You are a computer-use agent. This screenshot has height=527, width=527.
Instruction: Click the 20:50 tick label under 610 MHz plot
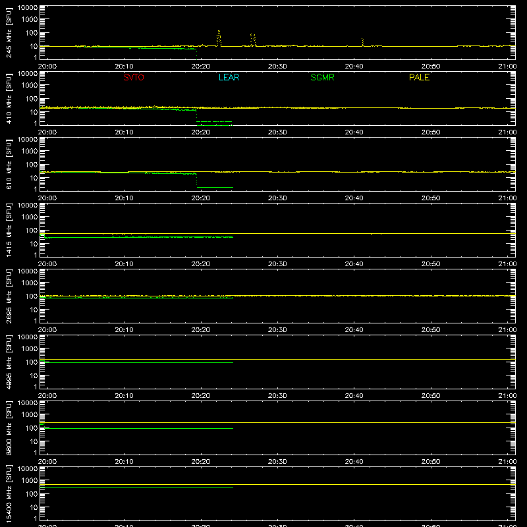[x=431, y=198]
